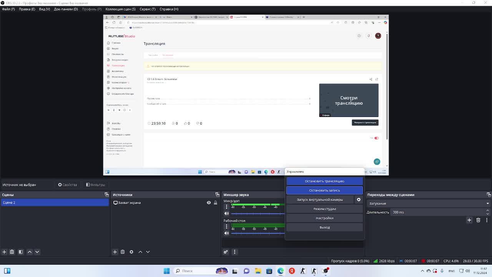Click Остановить запись button

tap(324, 190)
